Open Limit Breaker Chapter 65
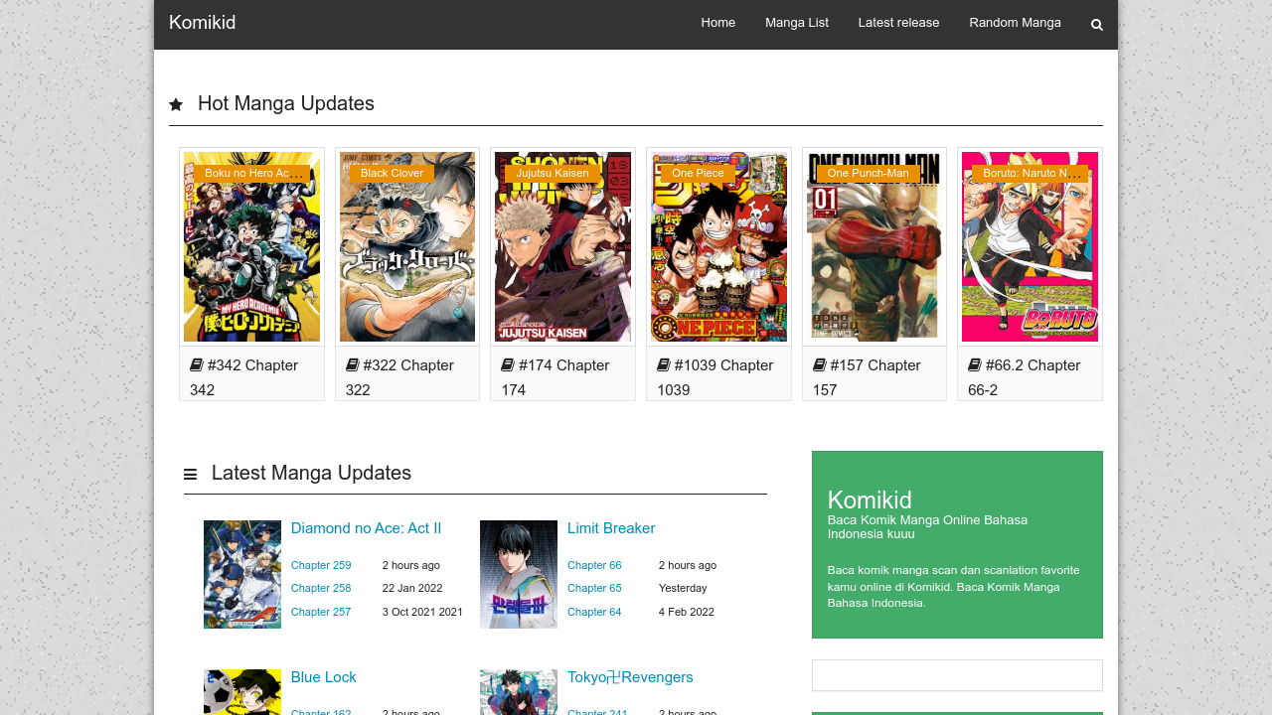Image resolution: width=1272 pixels, height=715 pixels. [594, 588]
